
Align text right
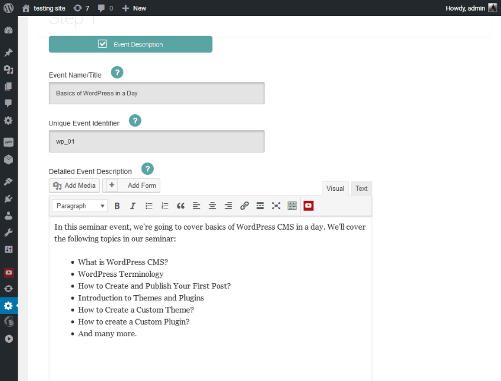(229, 206)
